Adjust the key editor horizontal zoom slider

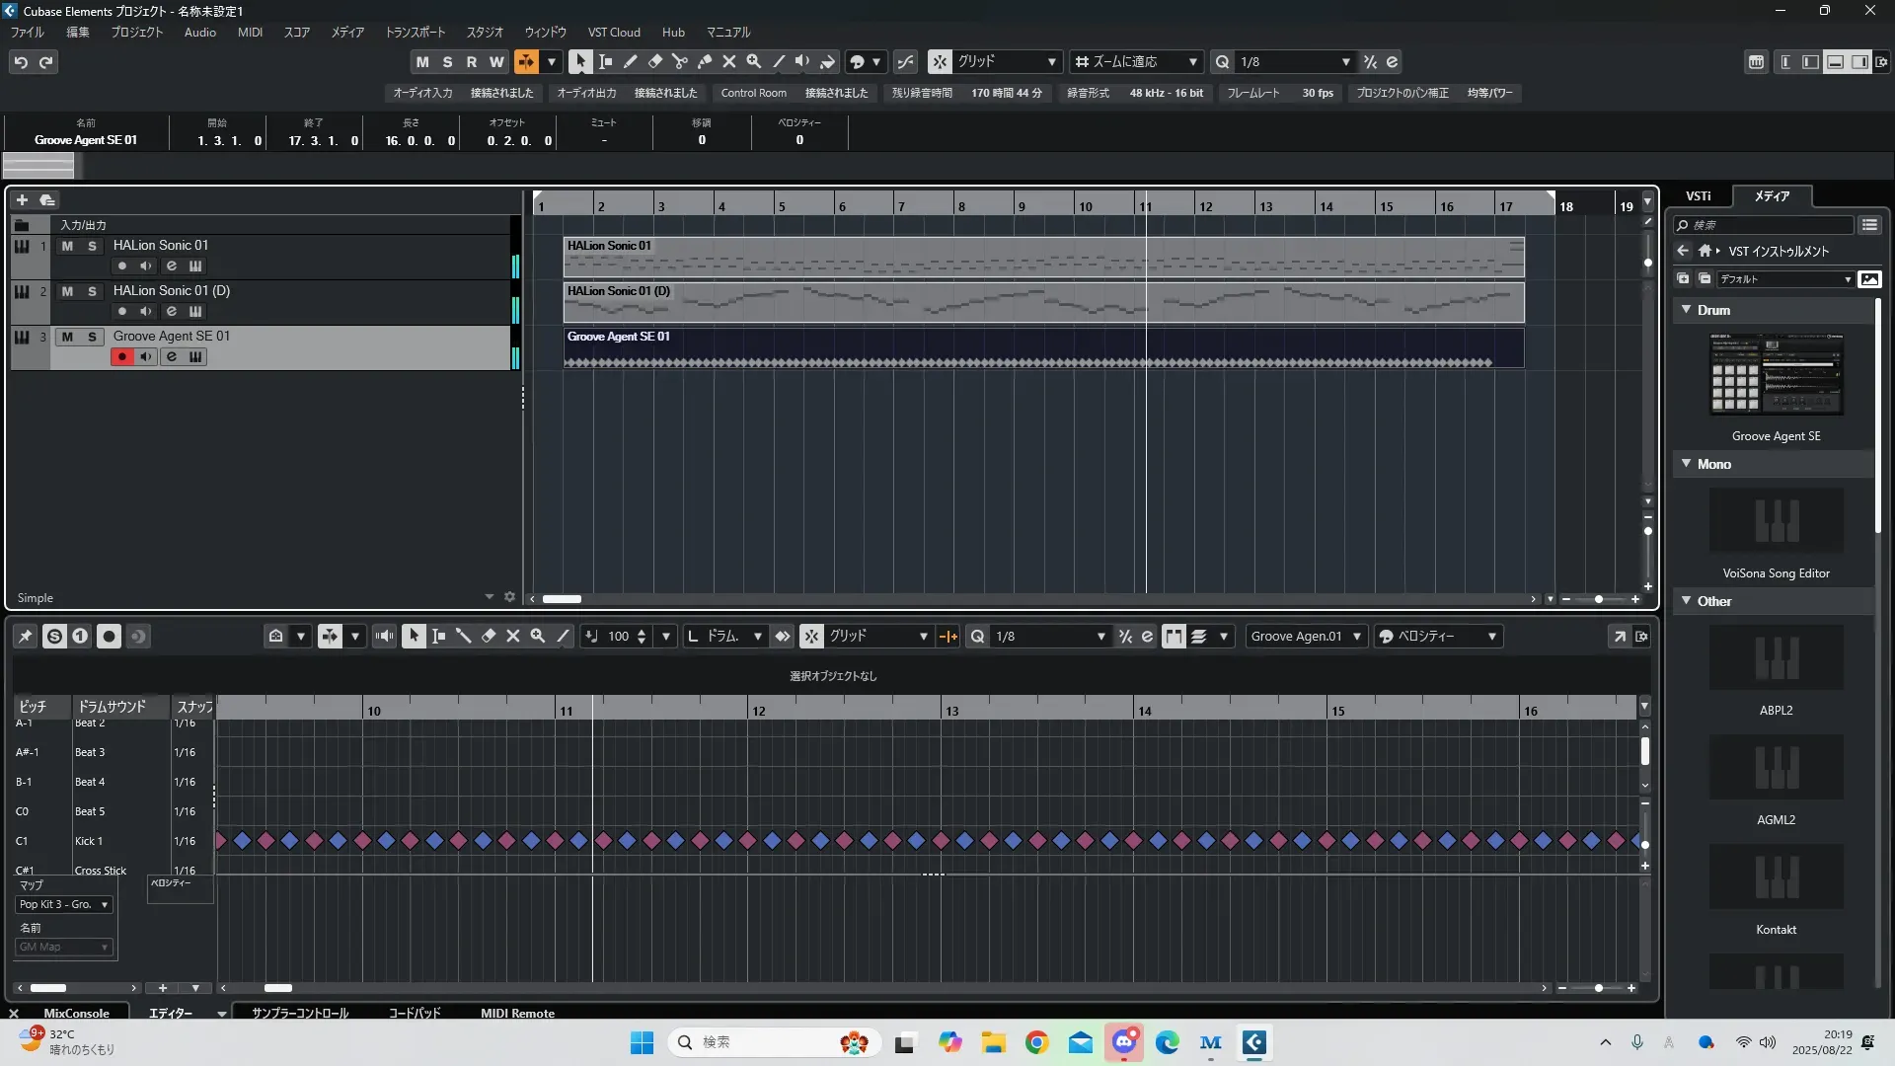click(x=1598, y=988)
